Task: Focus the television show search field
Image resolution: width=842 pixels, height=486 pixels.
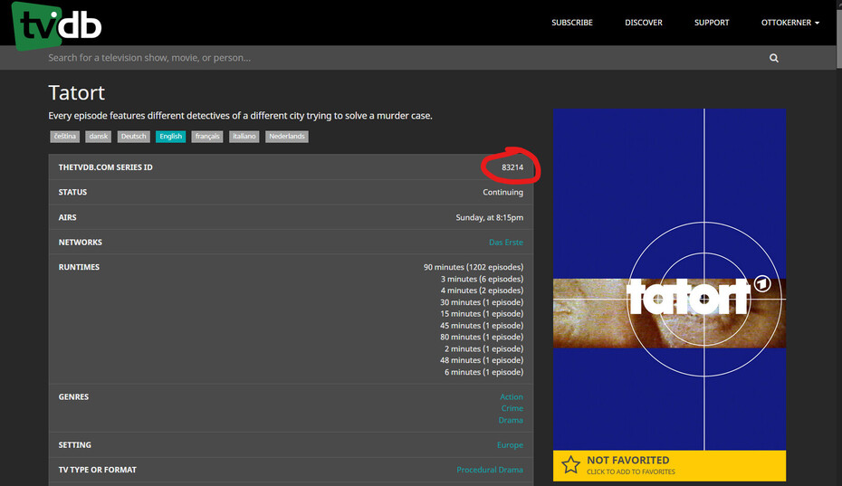Action: pos(403,57)
